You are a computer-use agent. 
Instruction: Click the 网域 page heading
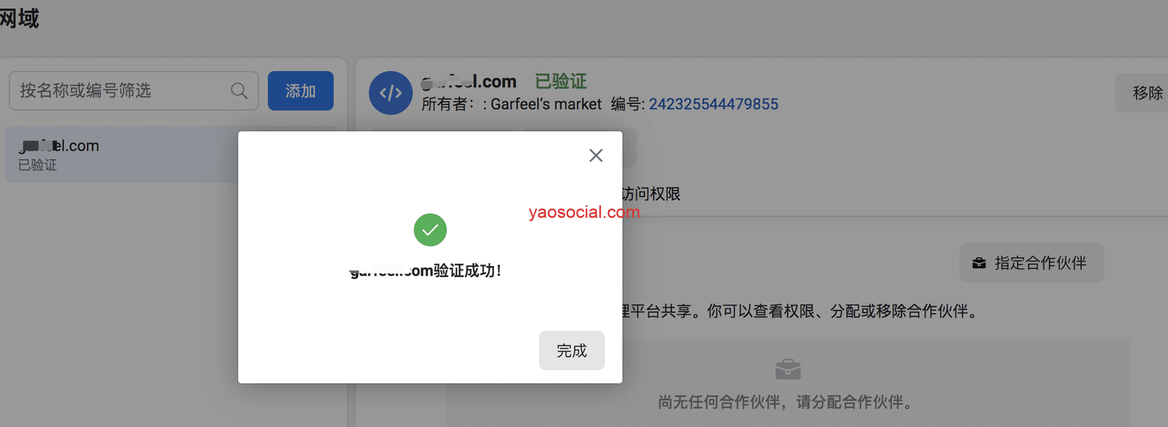pyautogui.click(x=19, y=18)
